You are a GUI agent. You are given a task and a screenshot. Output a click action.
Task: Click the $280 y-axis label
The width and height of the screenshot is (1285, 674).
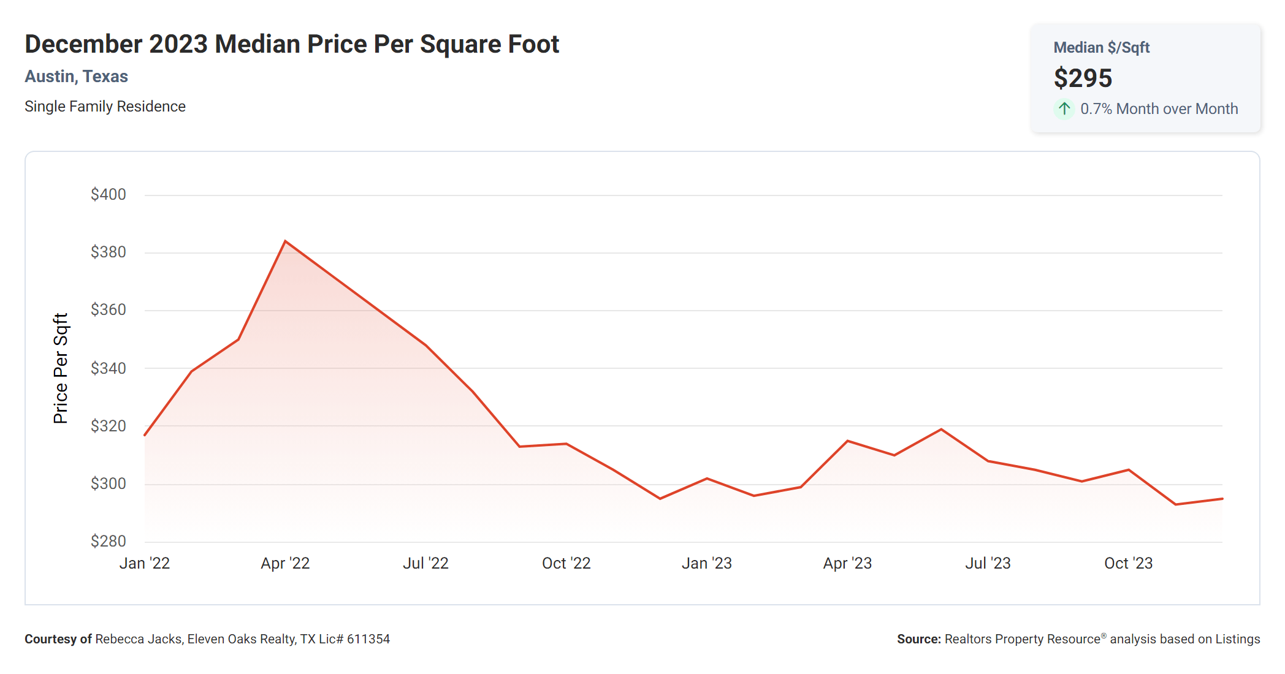[x=108, y=541]
